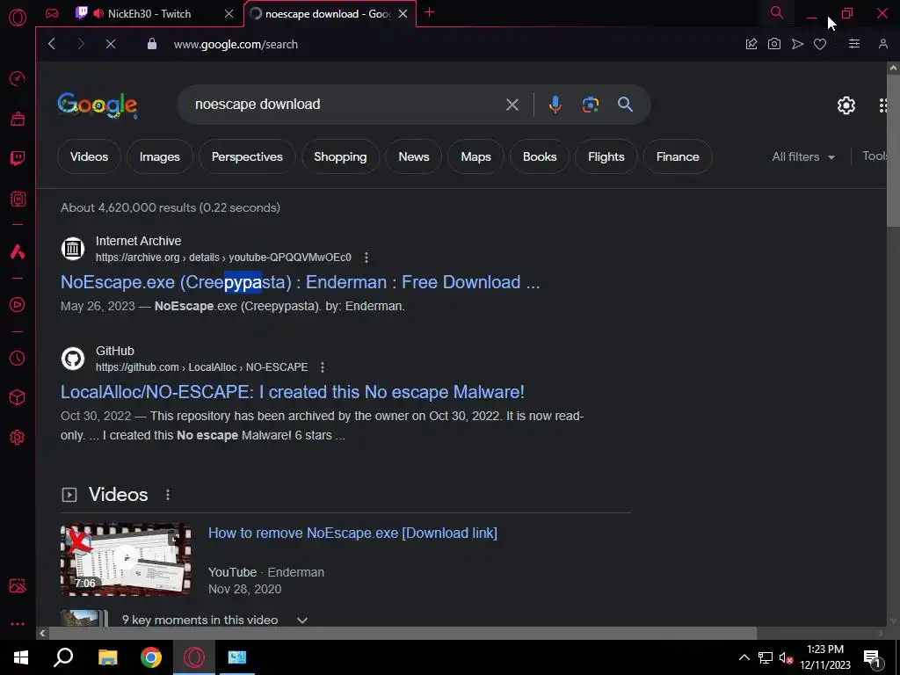This screenshot has height=675, width=900.
Task: Open Player icon in sidebar
Action: (x=18, y=305)
